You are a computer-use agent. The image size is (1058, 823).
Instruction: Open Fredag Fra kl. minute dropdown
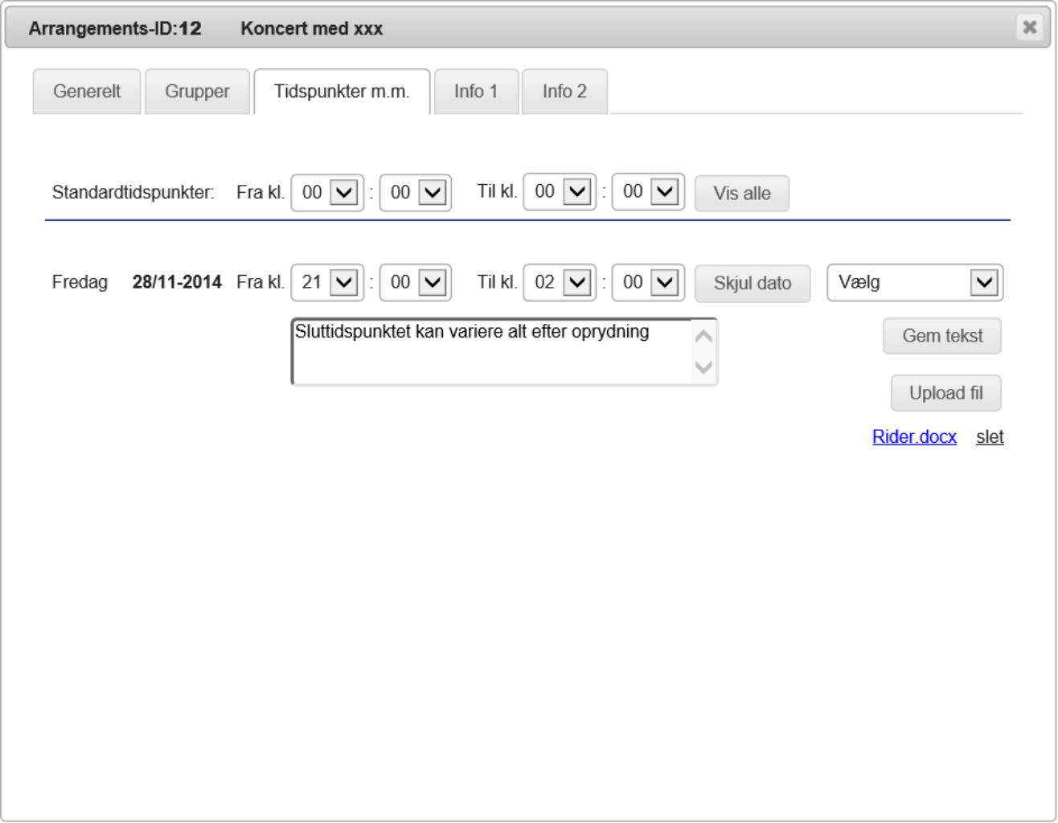click(416, 283)
